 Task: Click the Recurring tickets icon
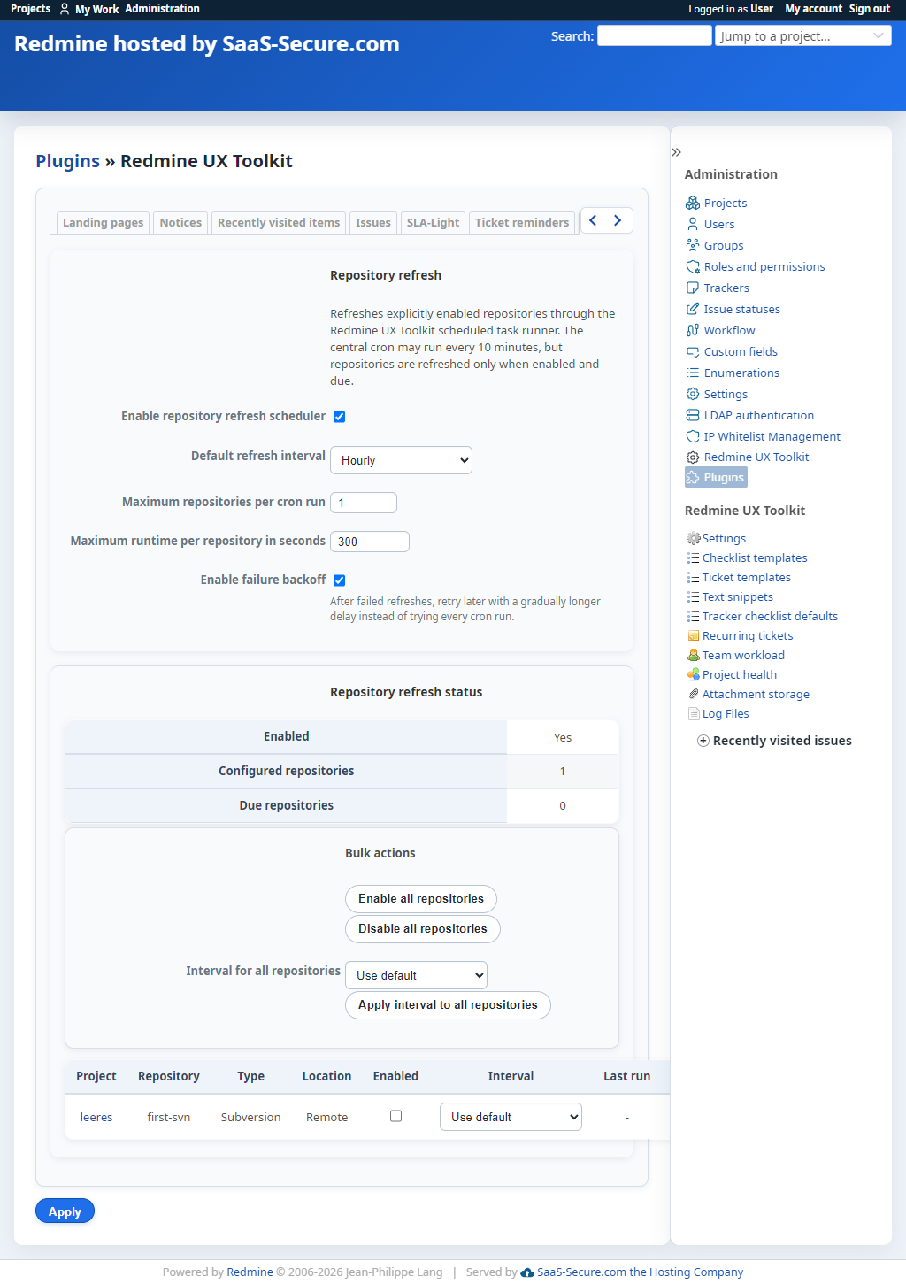click(694, 635)
